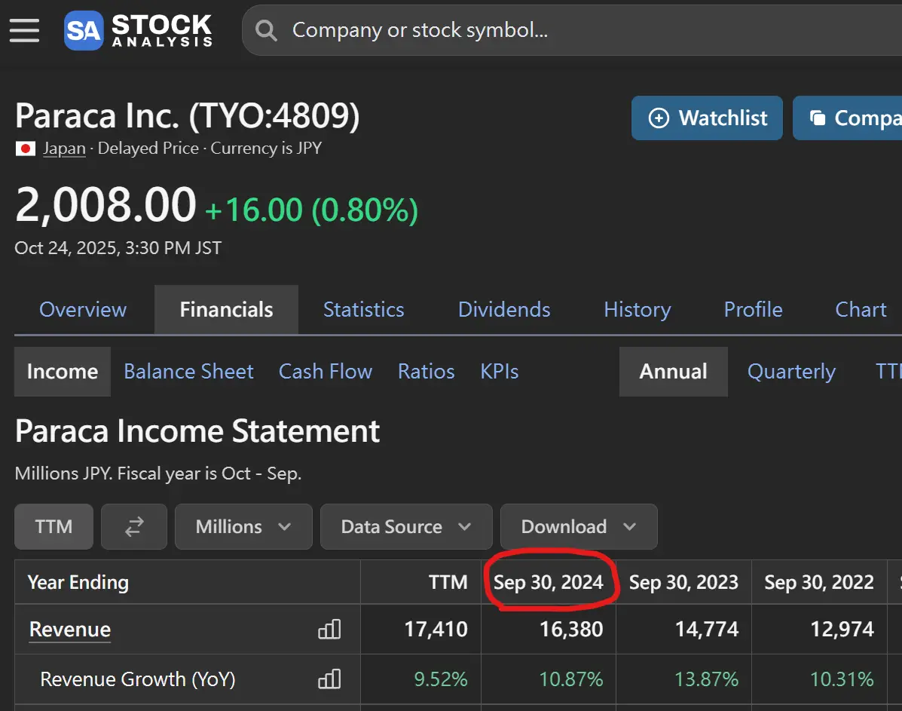The width and height of the screenshot is (902, 711).
Task: Click the Revenue row chart icon
Action: pyautogui.click(x=329, y=630)
